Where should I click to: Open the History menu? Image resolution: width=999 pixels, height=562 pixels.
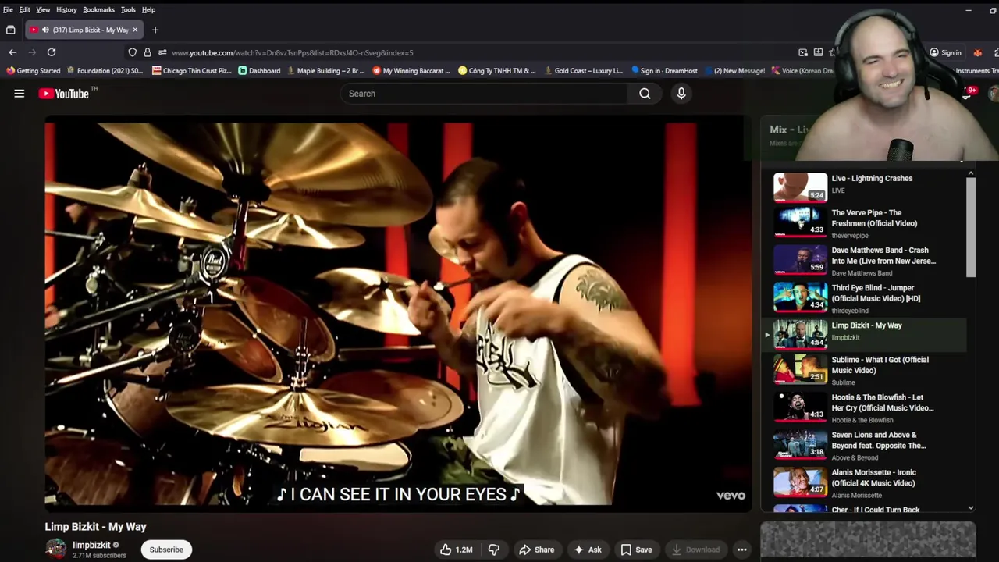[66, 9]
